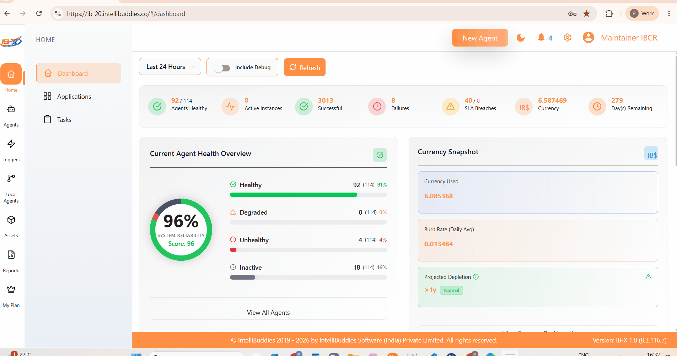
Task: Open the settings gear icon
Action: pos(567,38)
